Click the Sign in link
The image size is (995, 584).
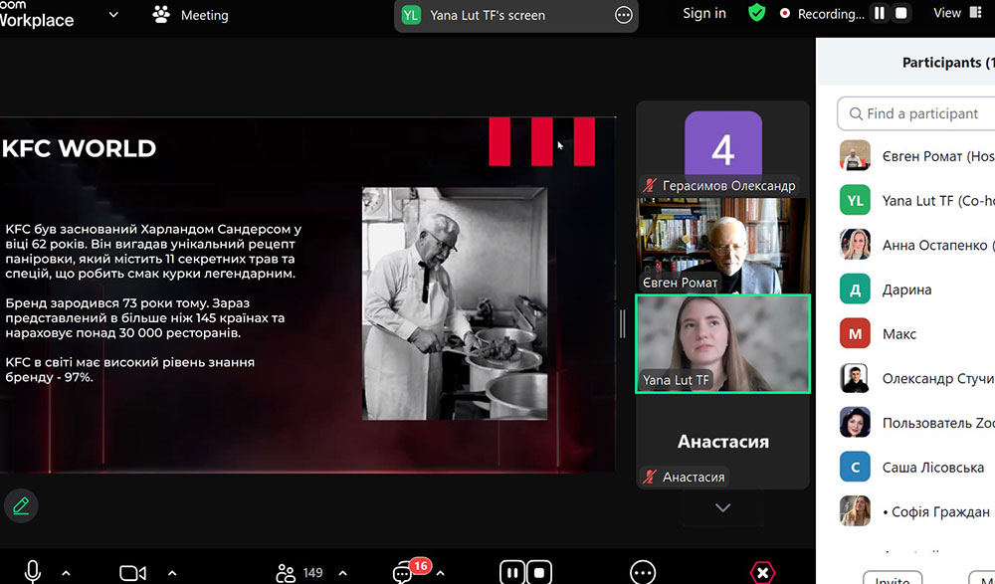[x=704, y=13]
